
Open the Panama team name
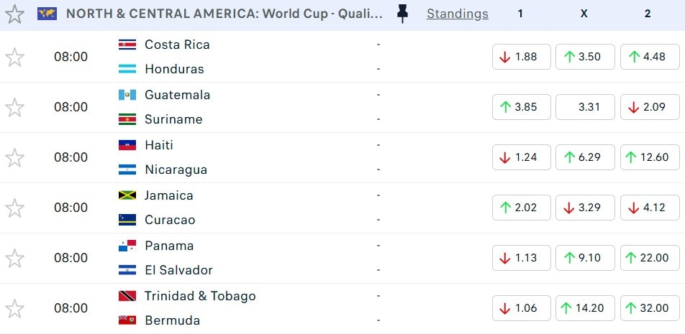[169, 246]
